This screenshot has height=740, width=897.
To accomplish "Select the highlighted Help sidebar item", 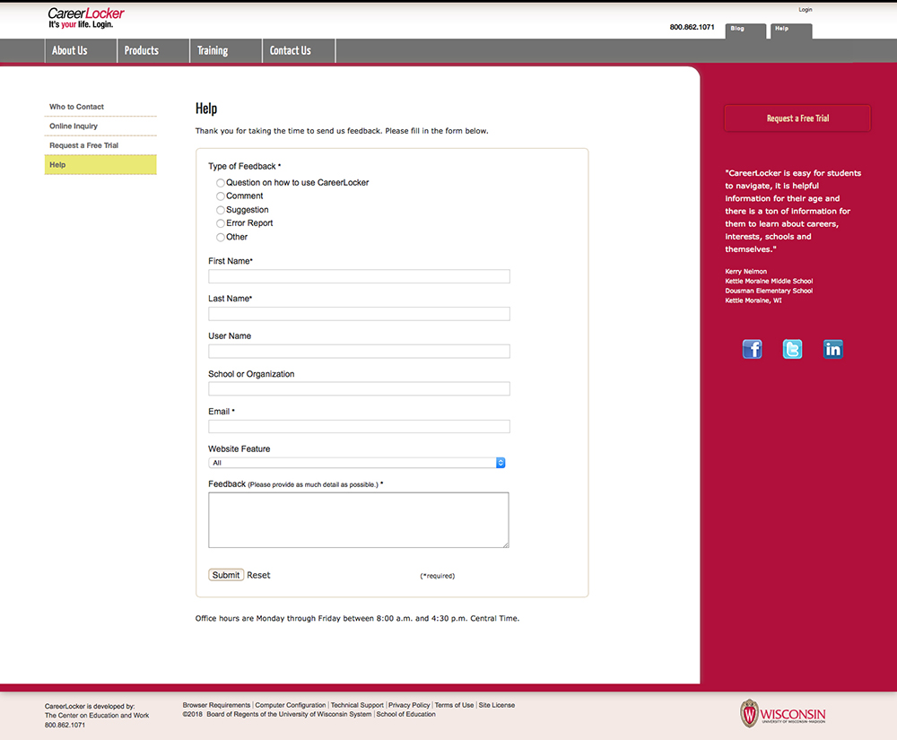I will click(100, 165).
